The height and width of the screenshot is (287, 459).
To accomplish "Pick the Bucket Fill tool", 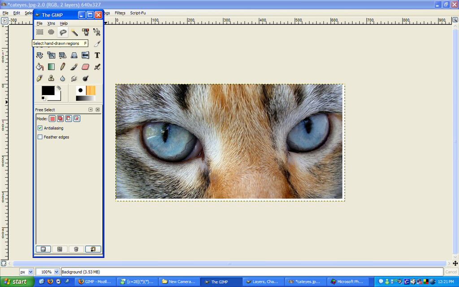I will click(40, 67).
